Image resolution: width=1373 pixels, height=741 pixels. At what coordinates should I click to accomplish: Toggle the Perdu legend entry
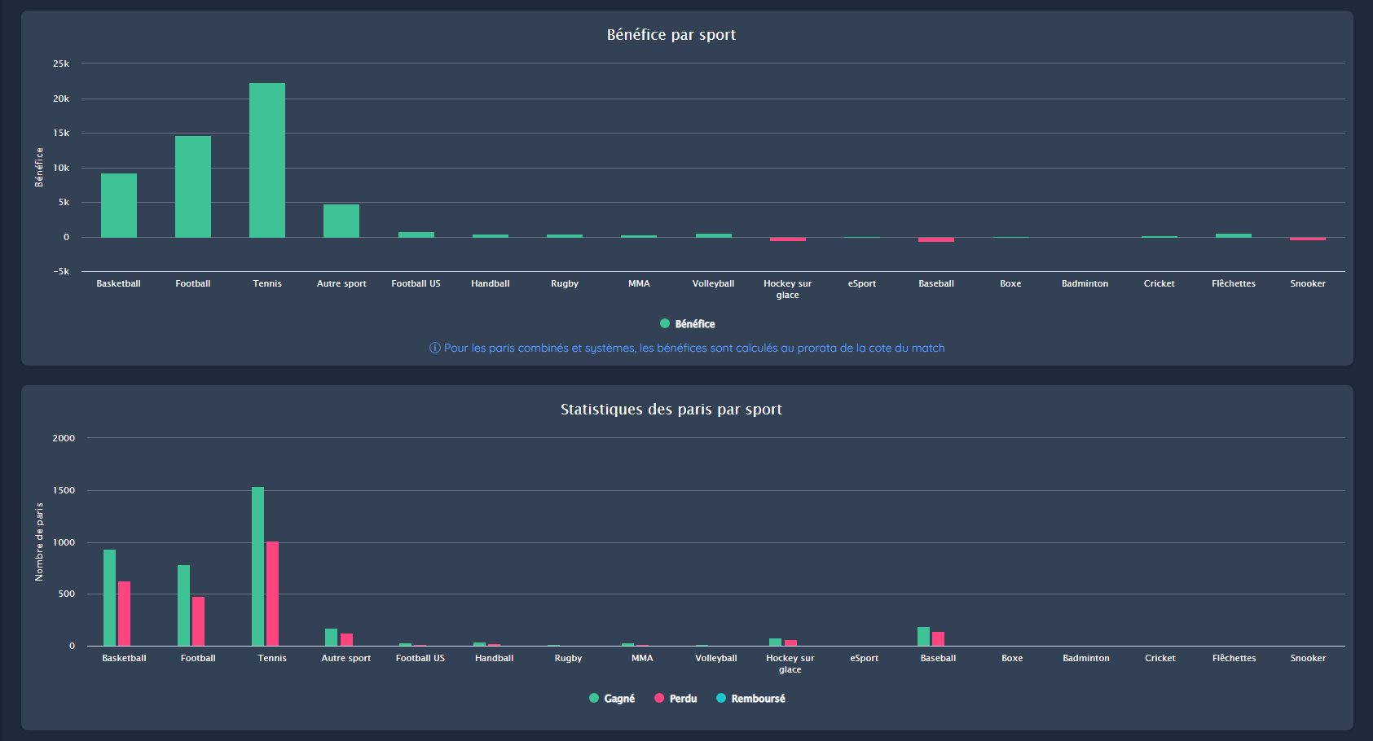tap(675, 699)
